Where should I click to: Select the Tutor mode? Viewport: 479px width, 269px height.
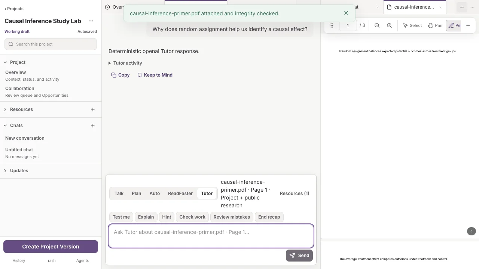tap(207, 194)
